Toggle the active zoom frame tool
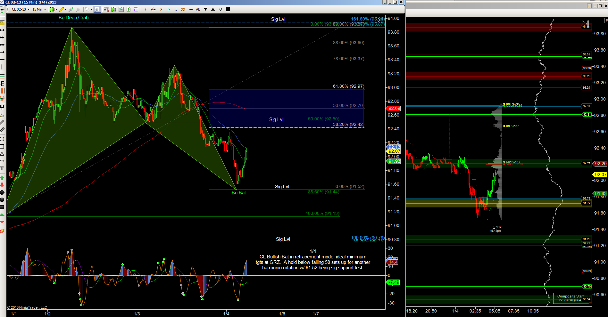608x317 pixels. pos(97,9)
